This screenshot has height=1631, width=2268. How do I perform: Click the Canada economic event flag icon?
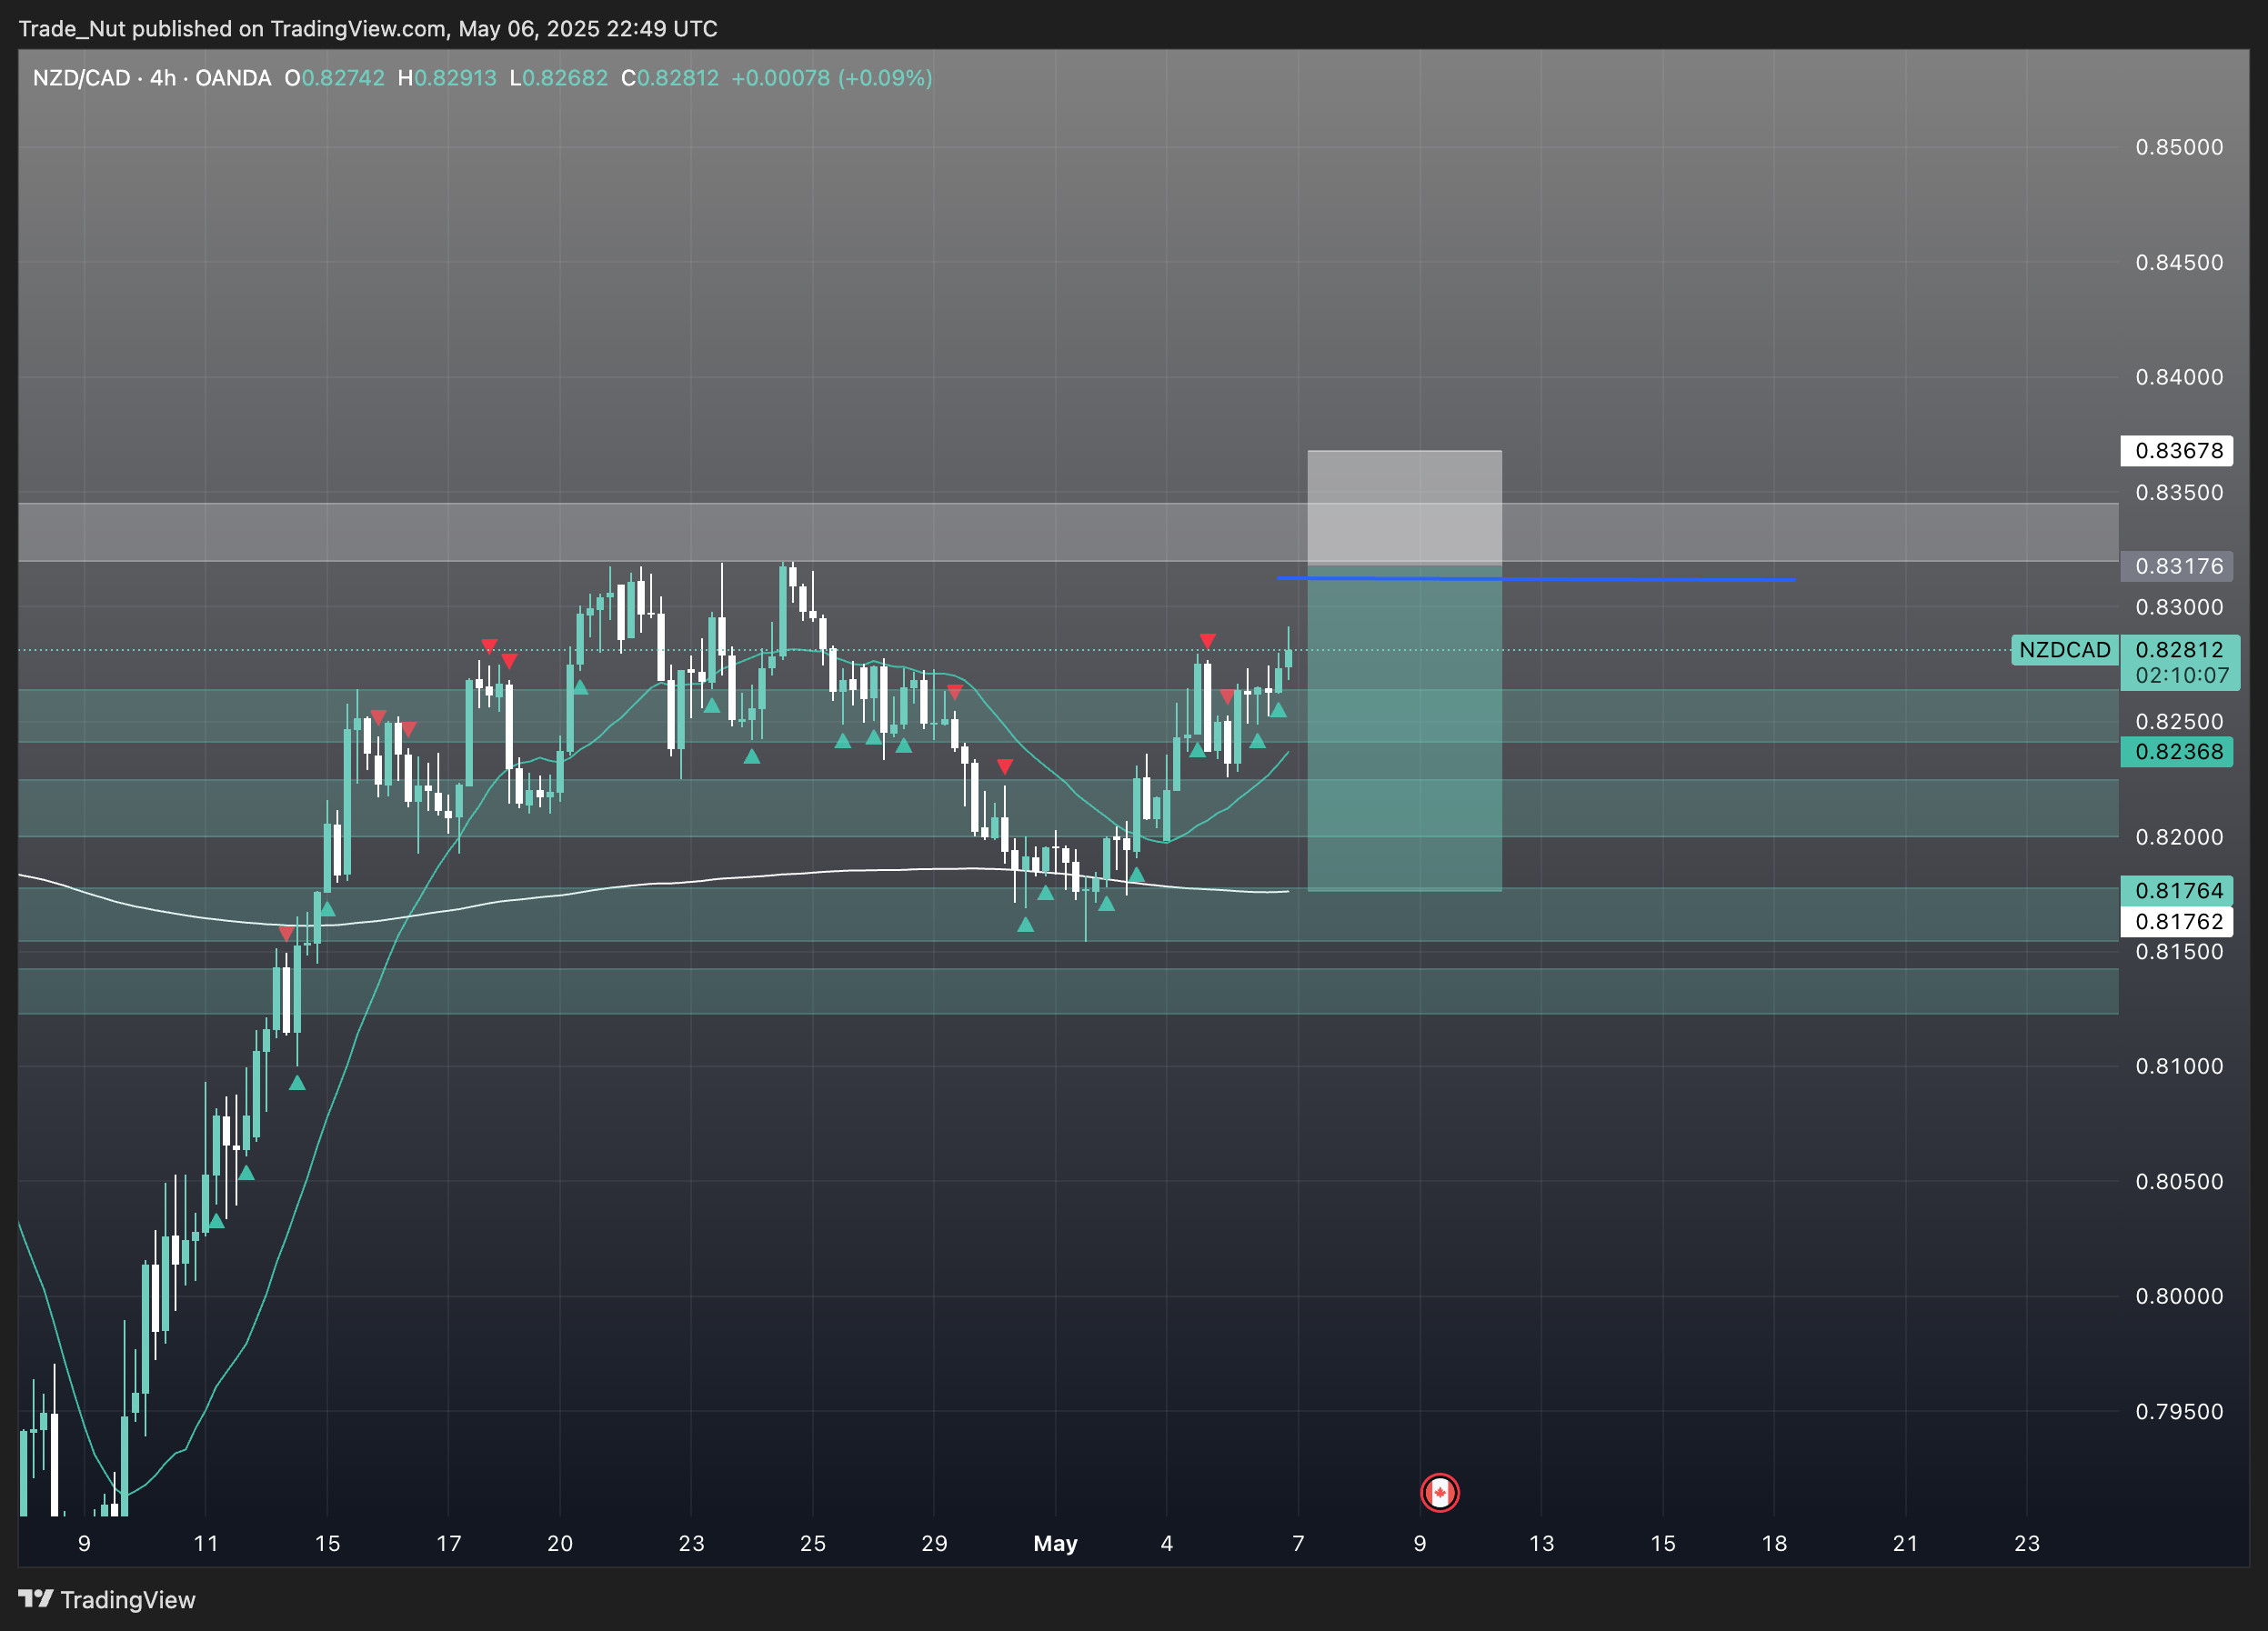coord(1439,1493)
